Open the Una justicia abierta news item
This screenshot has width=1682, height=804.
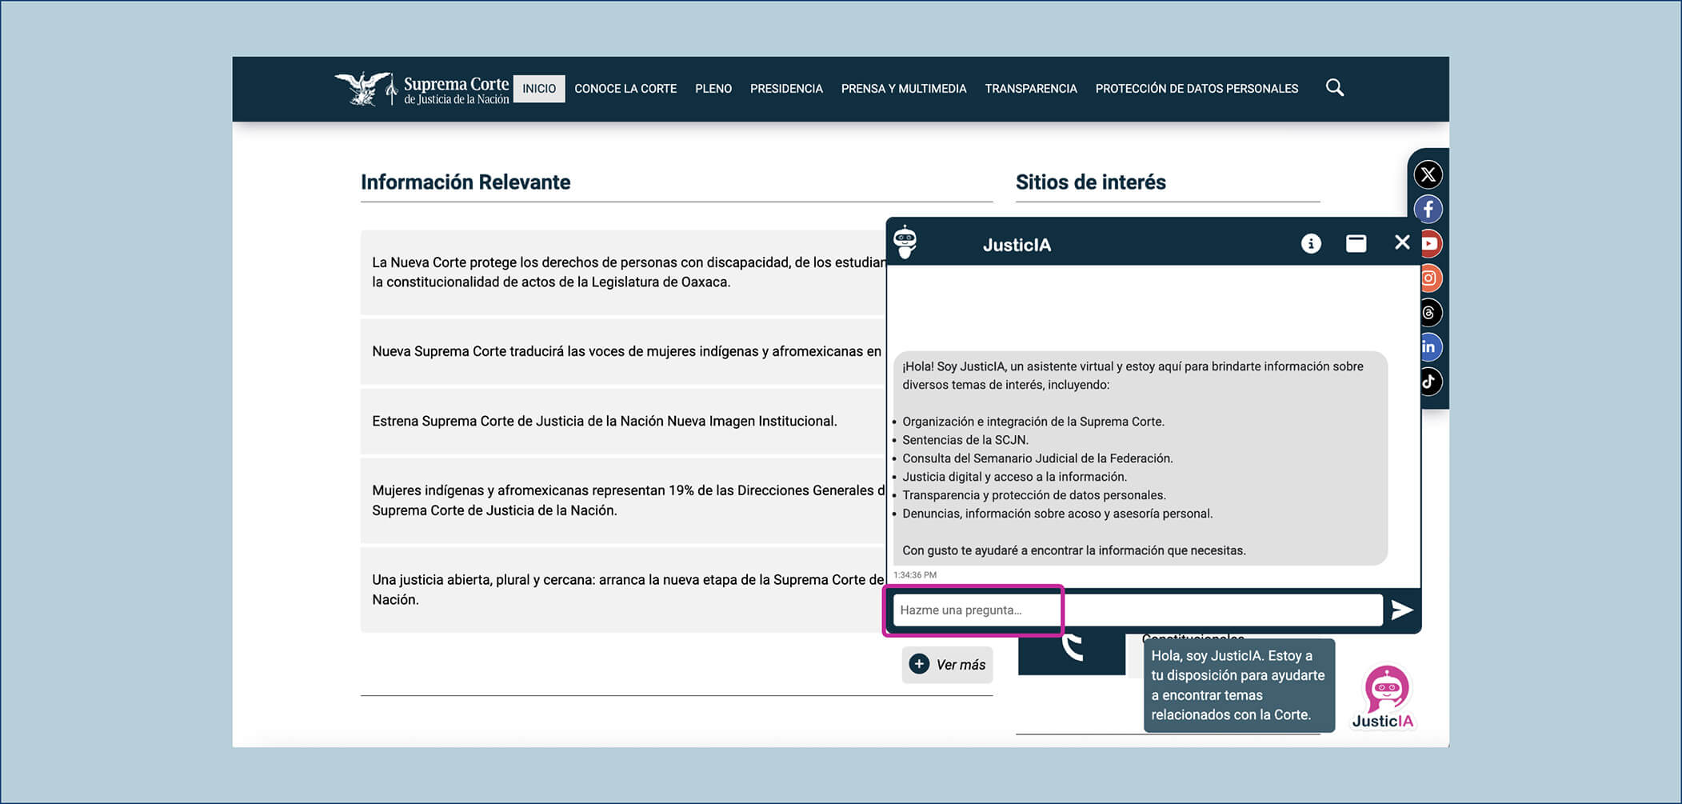[624, 590]
